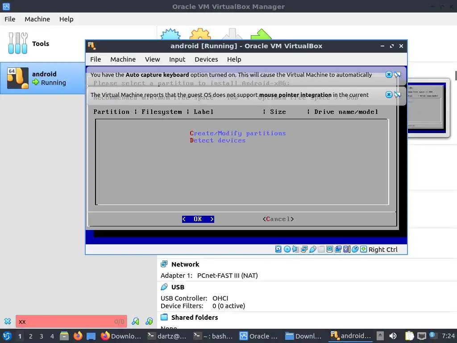This screenshot has height=343, width=457.
Task: Open the desktop start menu icon
Action: coord(7,336)
